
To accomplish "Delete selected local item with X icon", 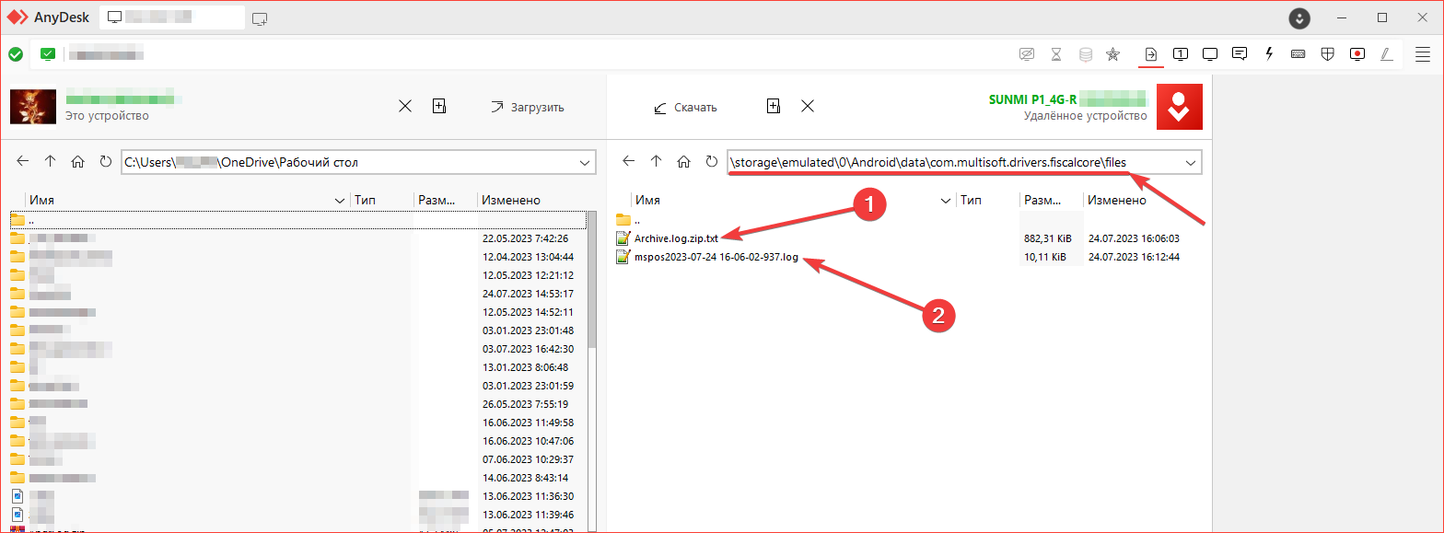I will pyautogui.click(x=404, y=106).
